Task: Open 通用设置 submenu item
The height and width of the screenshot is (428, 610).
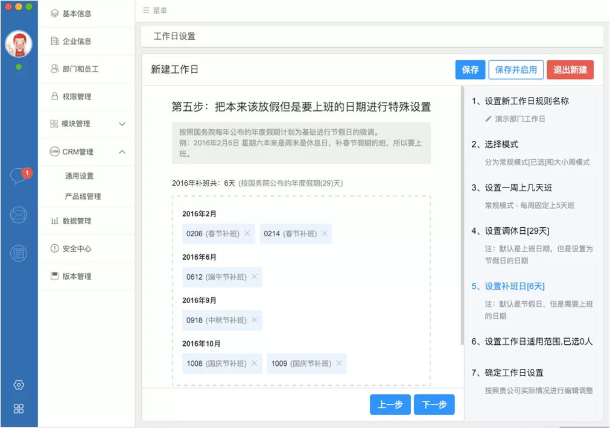Action: (x=80, y=175)
